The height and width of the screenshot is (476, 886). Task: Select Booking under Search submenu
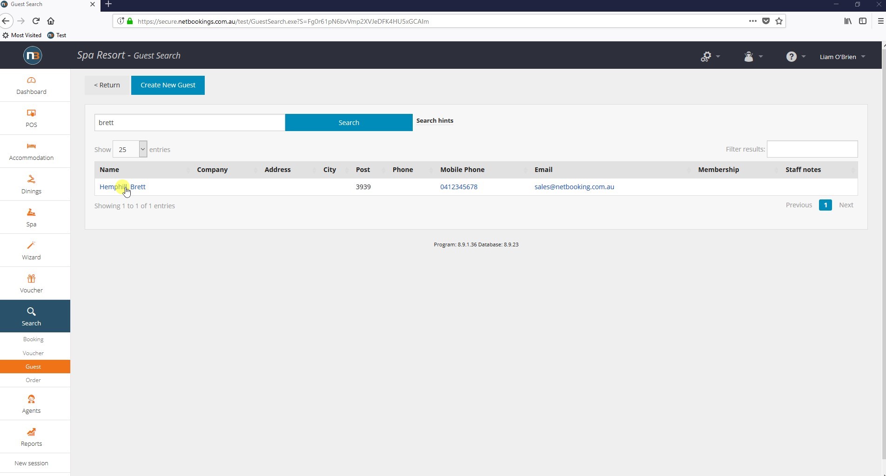click(33, 339)
